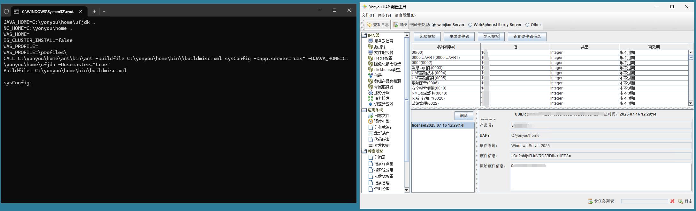Click the 名称(编码) column header
The width and height of the screenshot is (696, 211).
(x=446, y=47)
